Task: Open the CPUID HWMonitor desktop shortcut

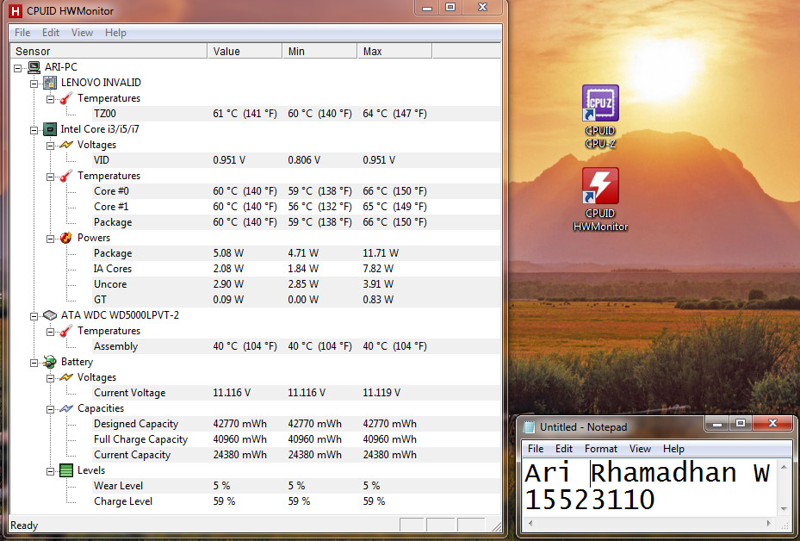Action: click(x=600, y=200)
